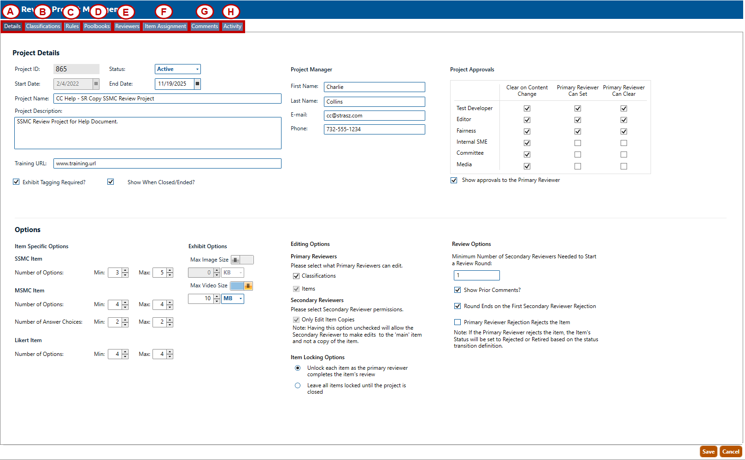
Task: Click the Training URL input field
Action: (x=167, y=163)
